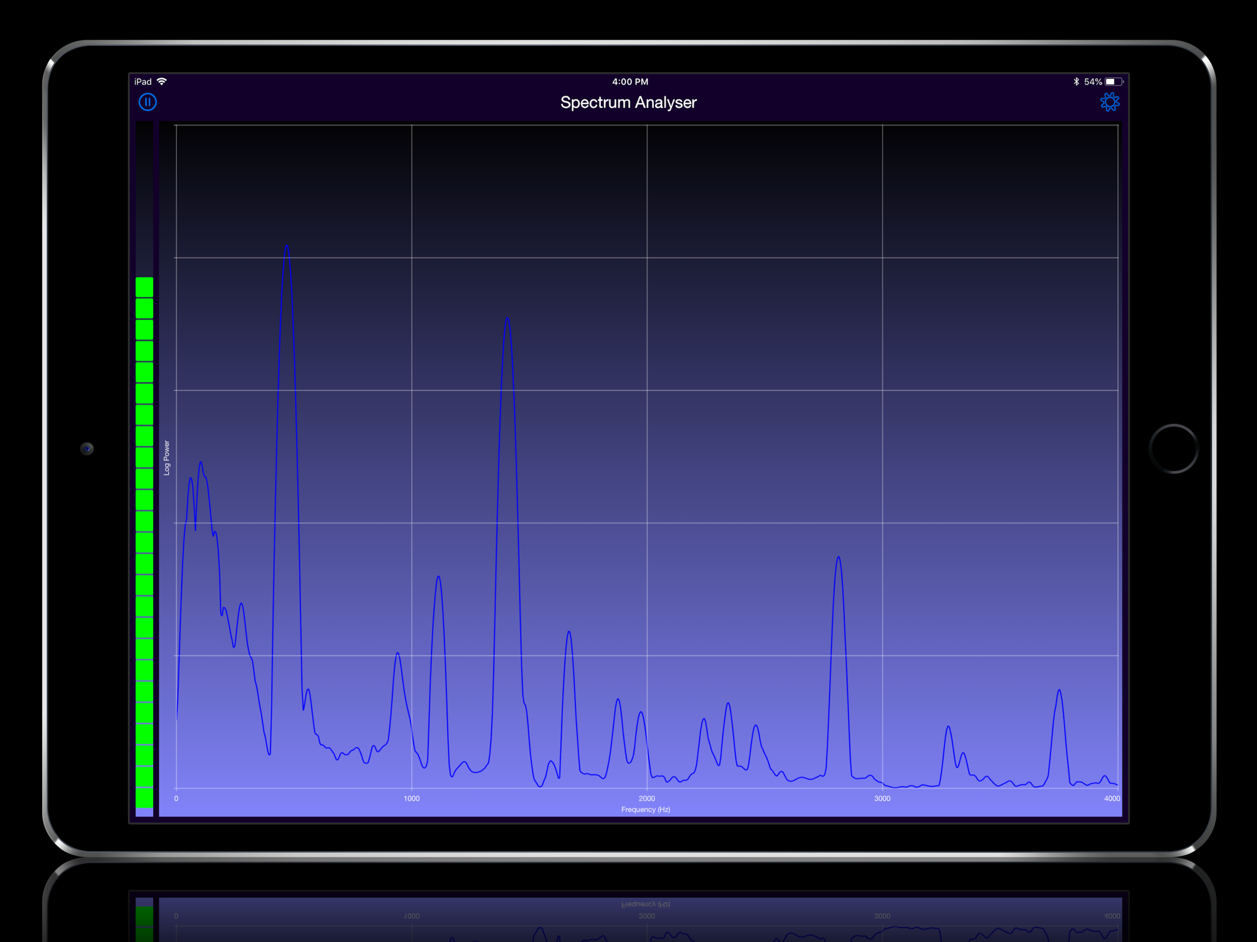1257x942 pixels.
Task: Open settings to expand analyser options
Action: [1110, 102]
